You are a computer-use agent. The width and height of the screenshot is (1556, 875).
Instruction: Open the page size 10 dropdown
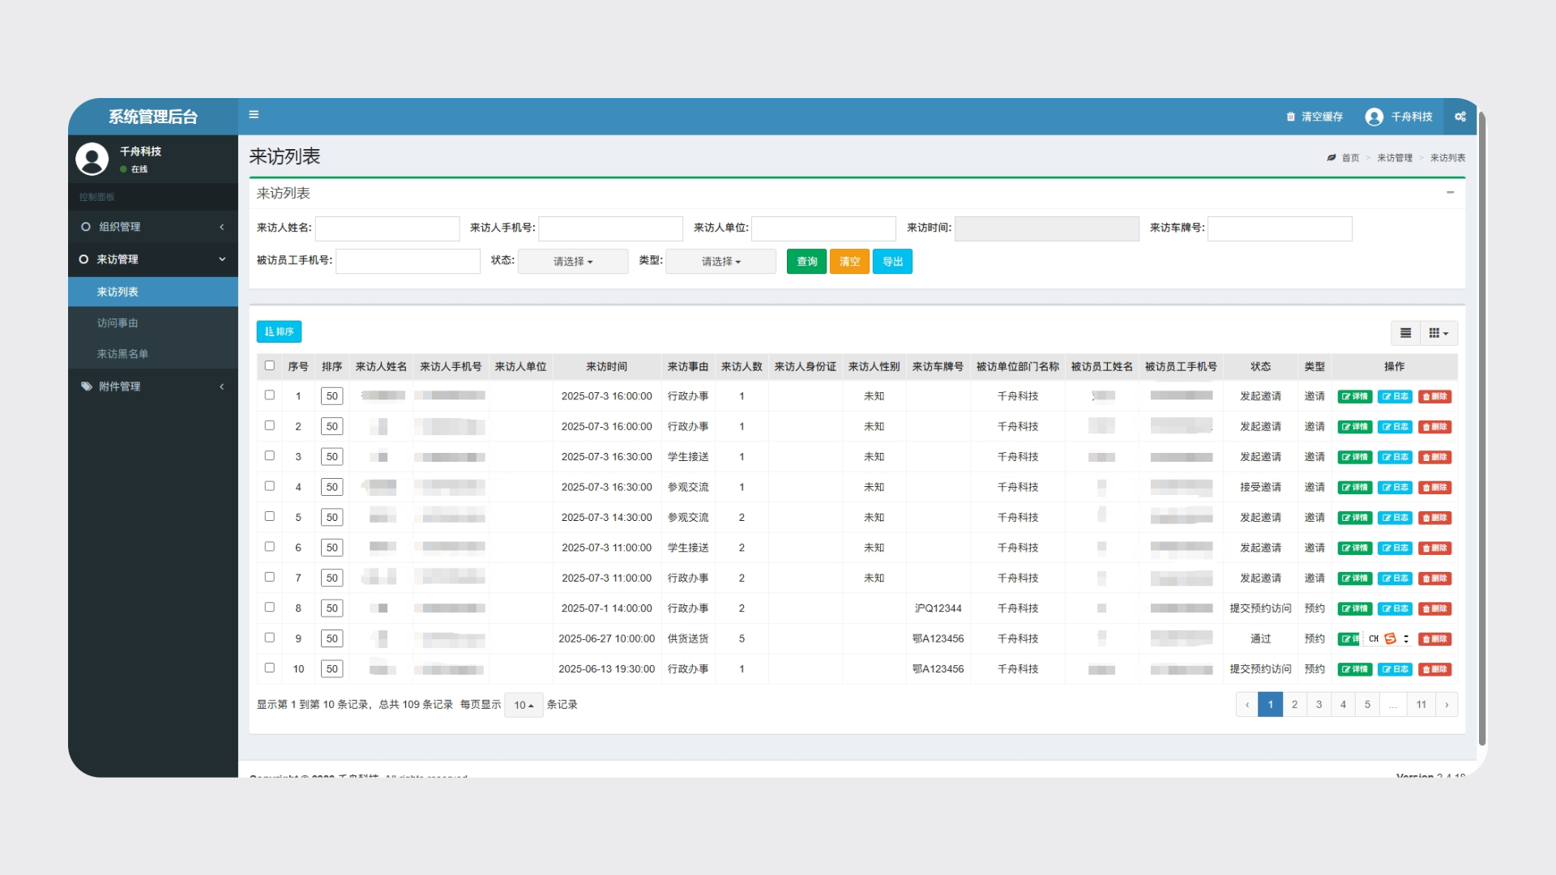524,705
